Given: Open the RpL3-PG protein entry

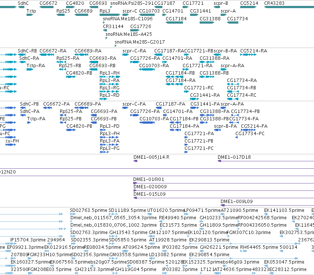Looking at the screenshot, I should [104, 152].
